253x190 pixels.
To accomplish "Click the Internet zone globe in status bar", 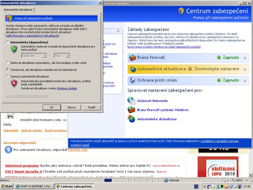I will [166, 180].
